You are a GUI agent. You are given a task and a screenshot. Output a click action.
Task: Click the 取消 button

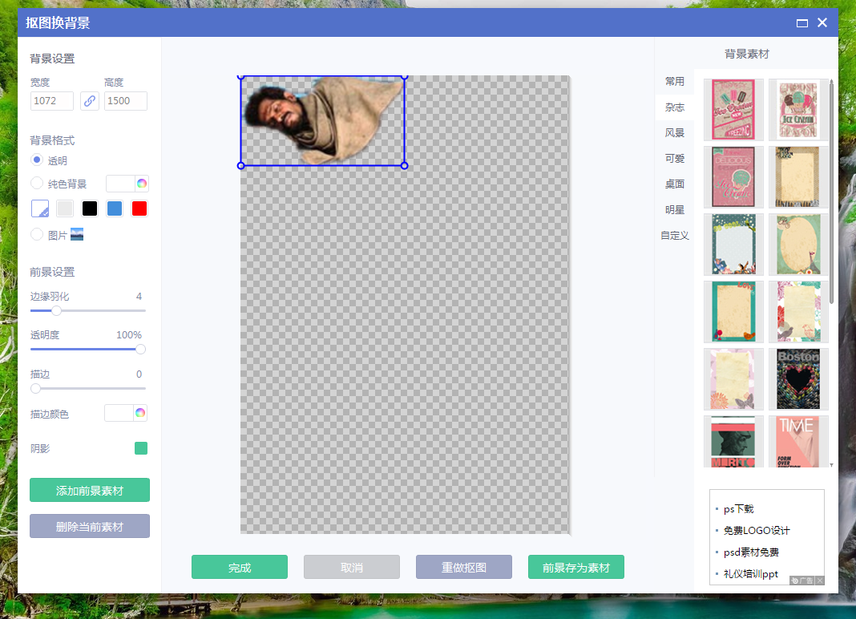pyautogui.click(x=352, y=567)
